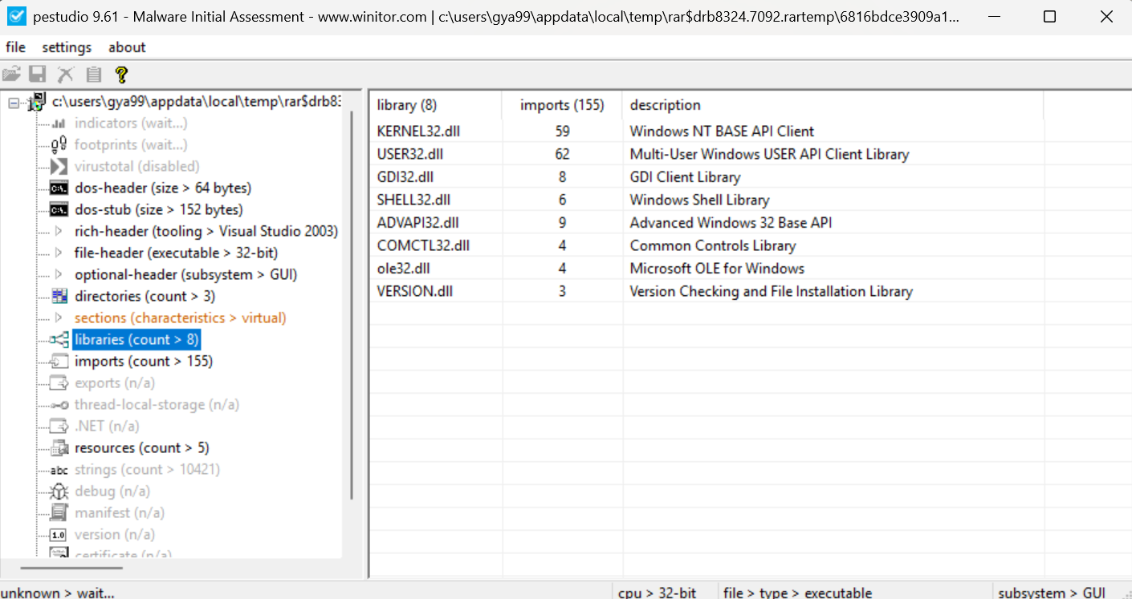Screen dimensions: 1132x599
Task: Click the imports node icon
Action: (59, 362)
